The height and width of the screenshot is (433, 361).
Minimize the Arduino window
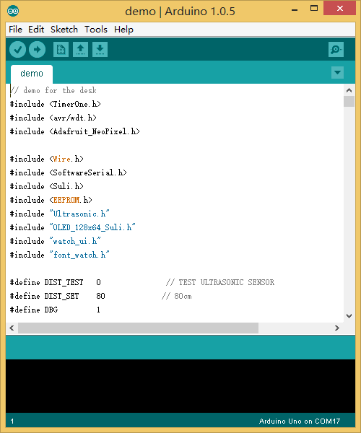click(295, 9)
